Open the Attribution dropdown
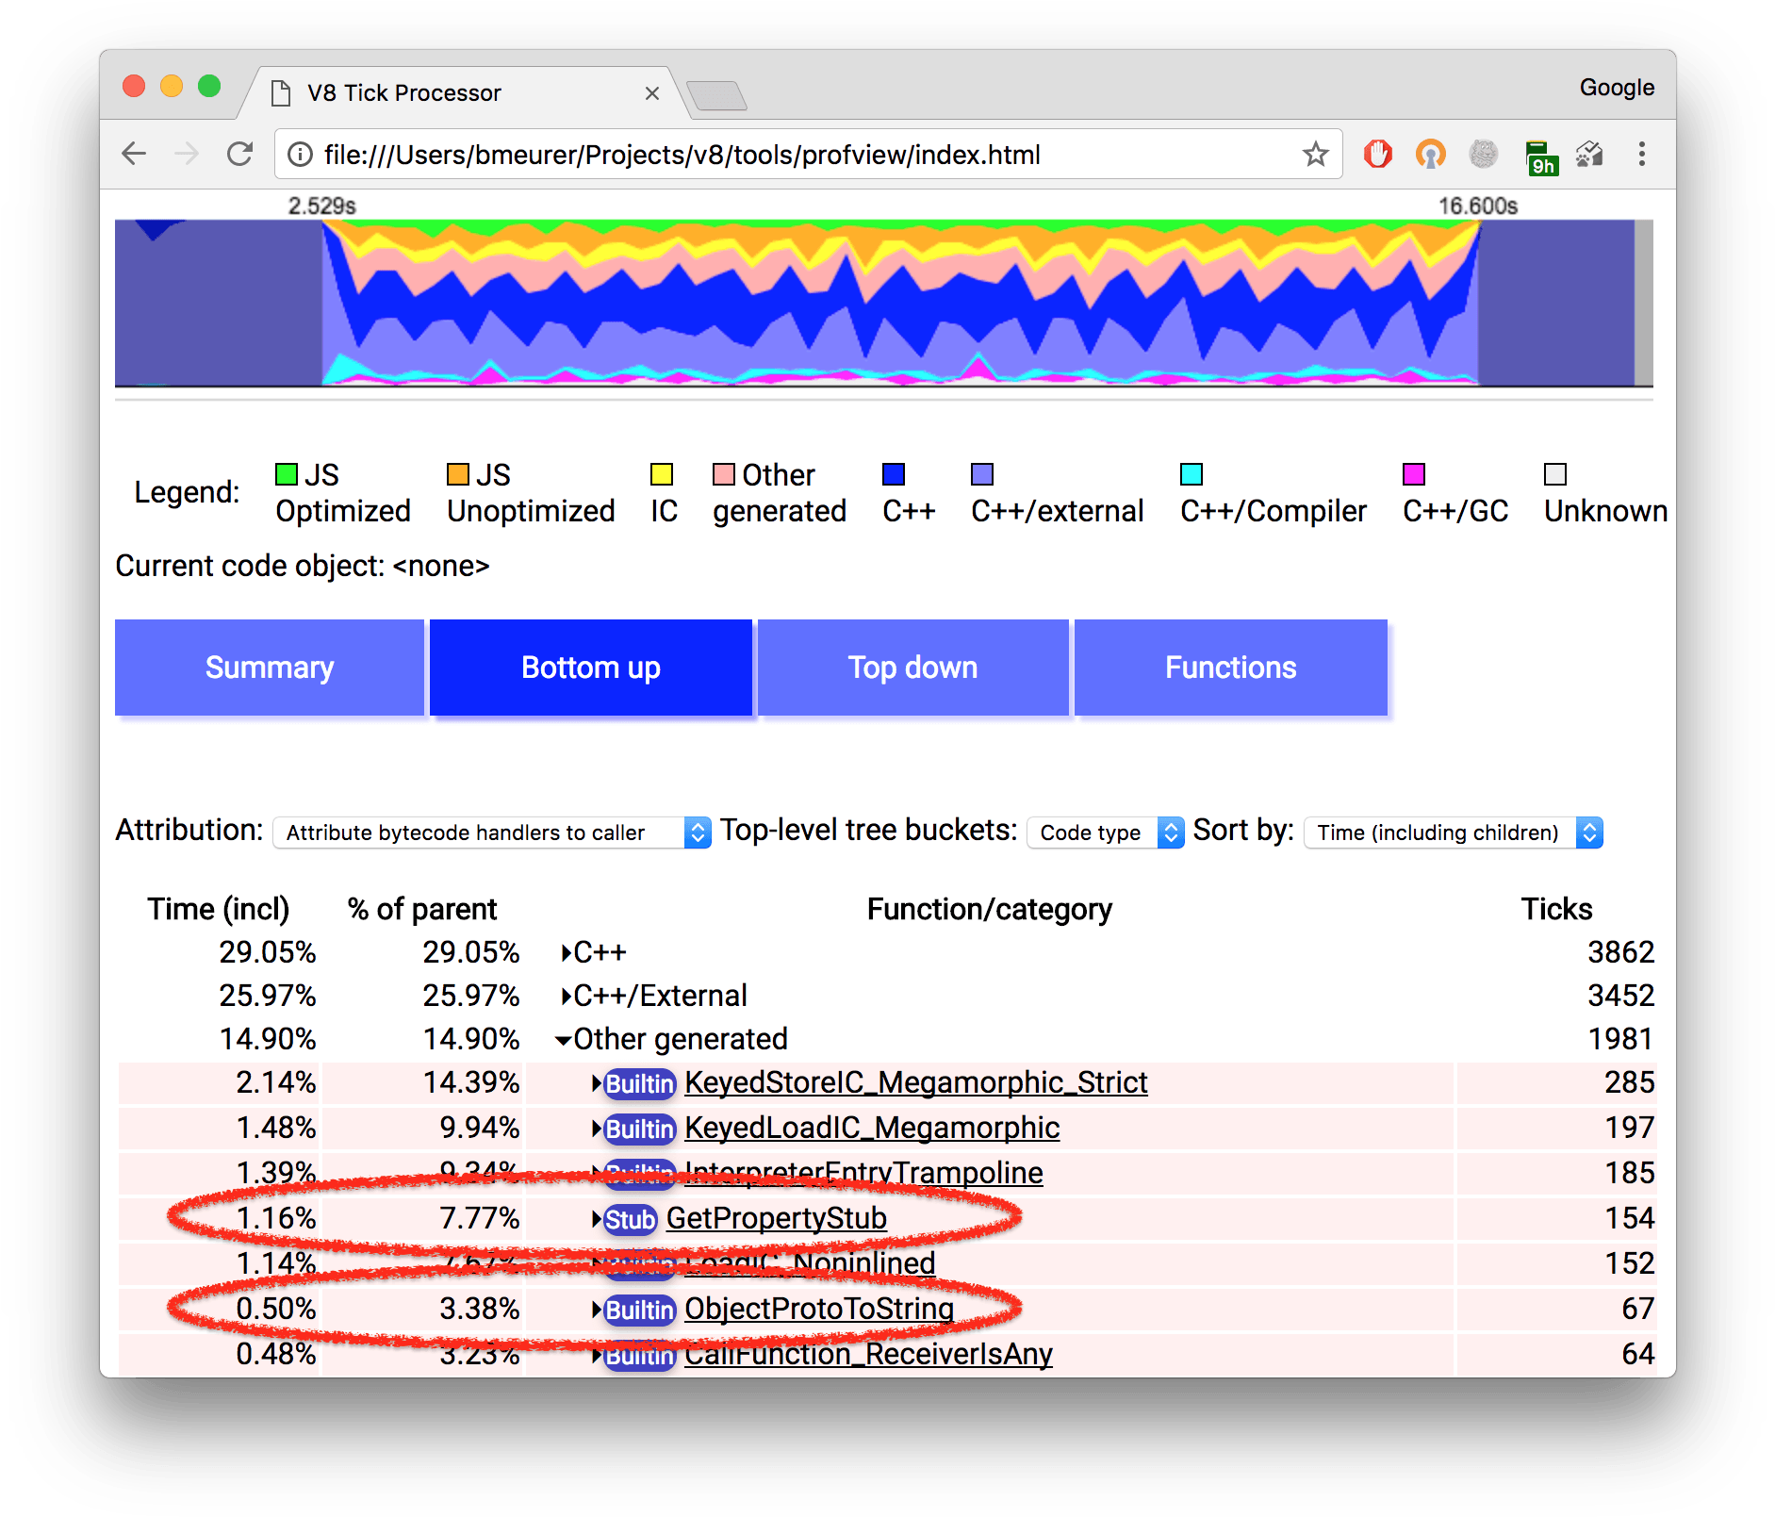This screenshot has width=1775, height=1517. pyautogui.click(x=491, y=833)
